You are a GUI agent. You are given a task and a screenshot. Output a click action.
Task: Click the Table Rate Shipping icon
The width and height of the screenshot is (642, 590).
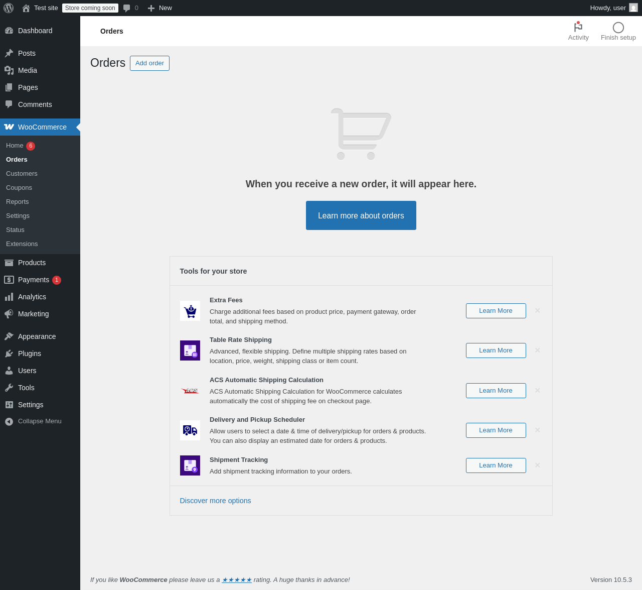(x=190, y=350)
